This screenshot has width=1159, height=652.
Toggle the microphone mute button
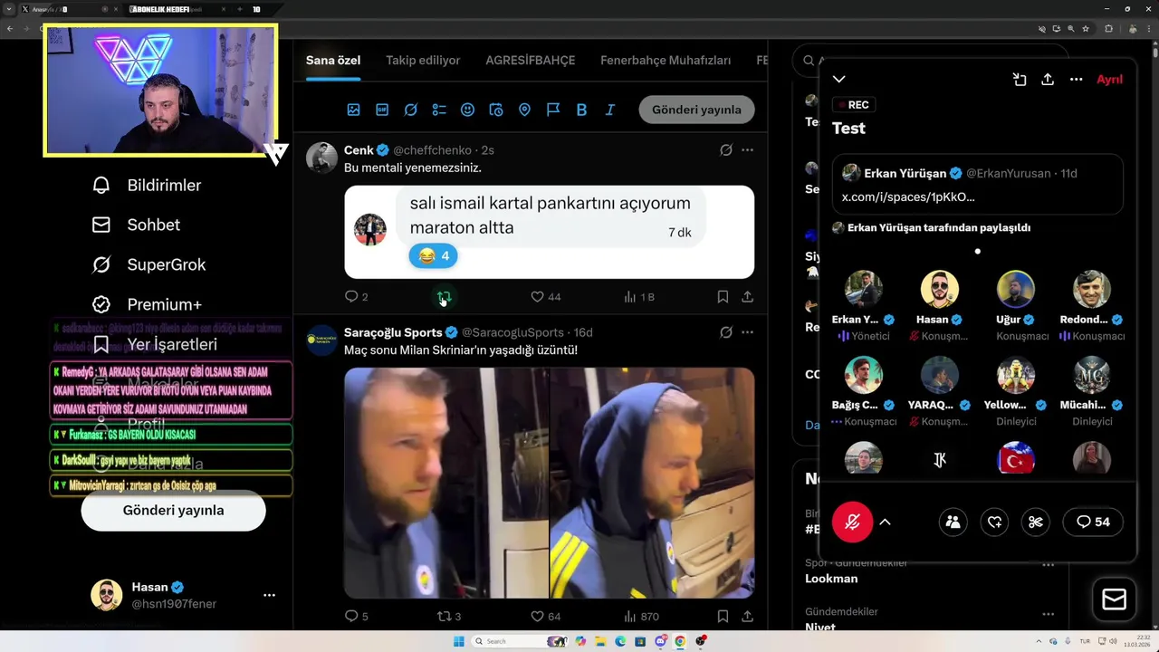(852, 522)
